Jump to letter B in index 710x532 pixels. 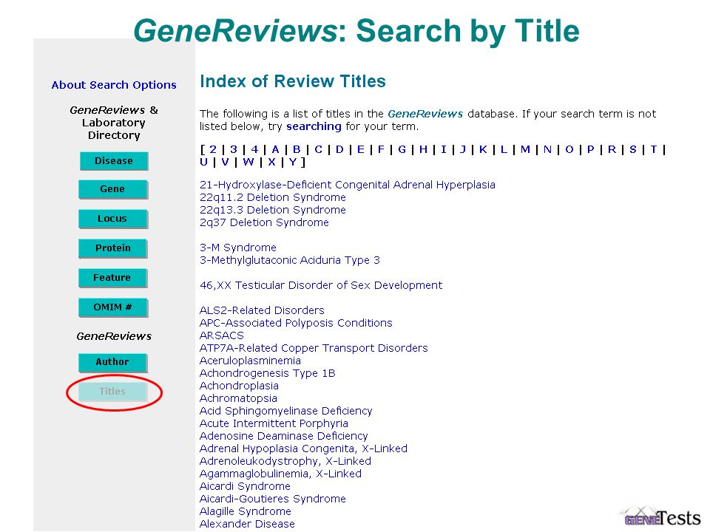pos(297,149)
